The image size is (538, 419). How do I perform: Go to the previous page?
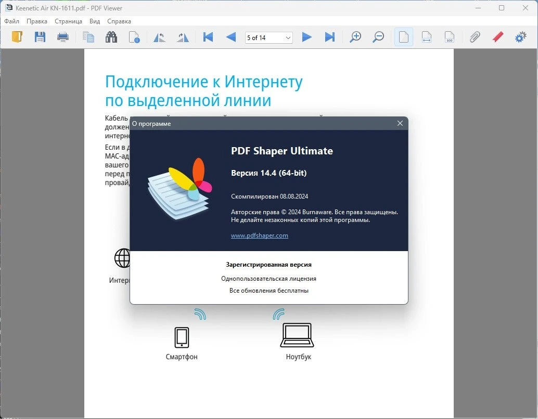(231, 37)
